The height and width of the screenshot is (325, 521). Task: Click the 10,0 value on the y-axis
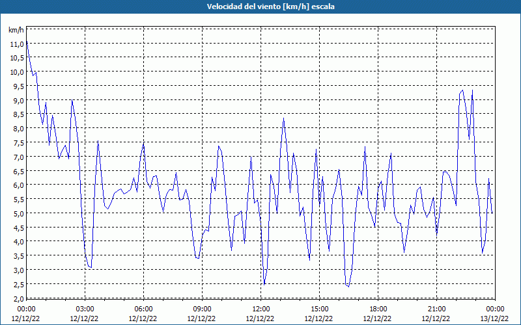pyautogui.click(x=17, y=72)
